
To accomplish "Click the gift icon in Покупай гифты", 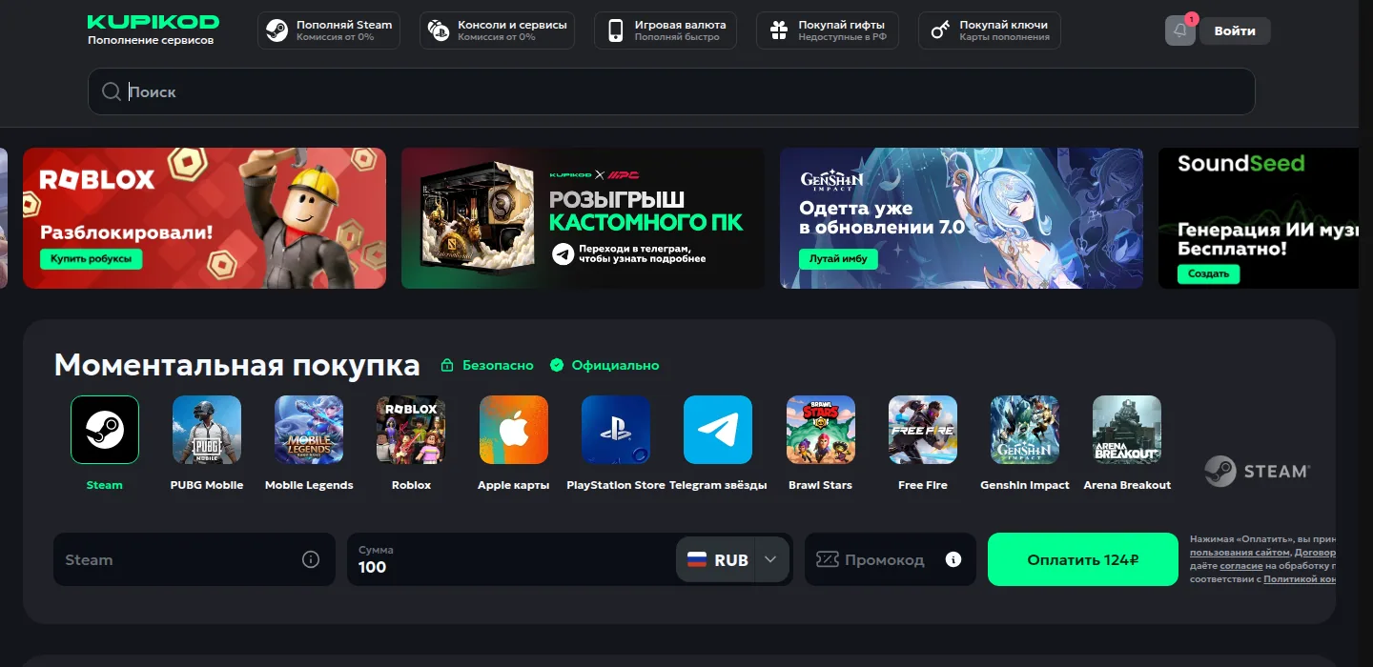I will pyautogui.click(x=779, y=30).
